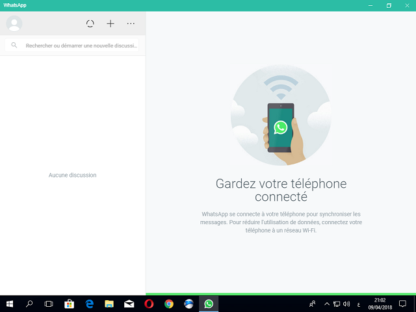Click the WhatsApp title in title bar
The height and width of the screenshot is (312, 416).
tap(15, 5)
